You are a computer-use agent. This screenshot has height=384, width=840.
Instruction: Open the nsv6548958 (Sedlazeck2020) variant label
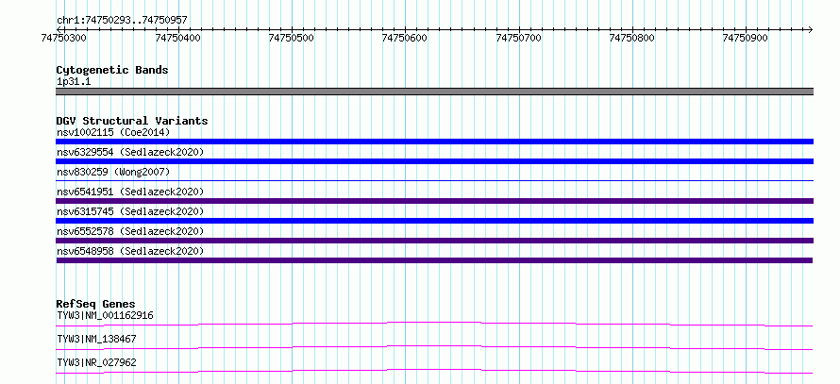point(130,251)
